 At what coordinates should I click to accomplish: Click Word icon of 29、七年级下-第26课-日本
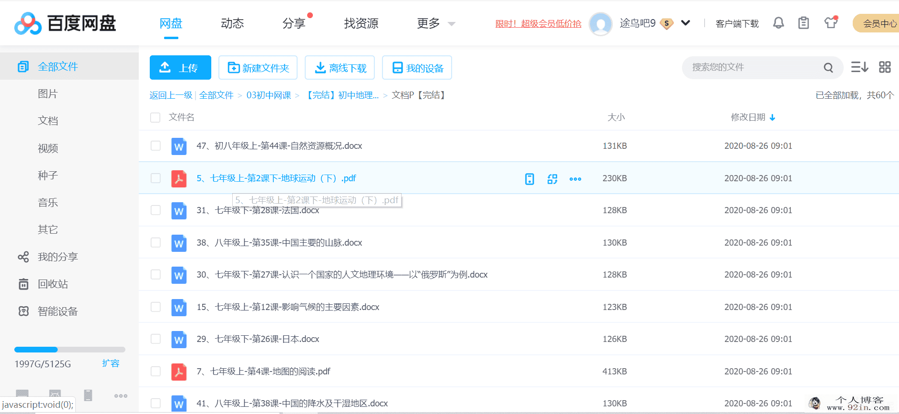pos(179,339)
